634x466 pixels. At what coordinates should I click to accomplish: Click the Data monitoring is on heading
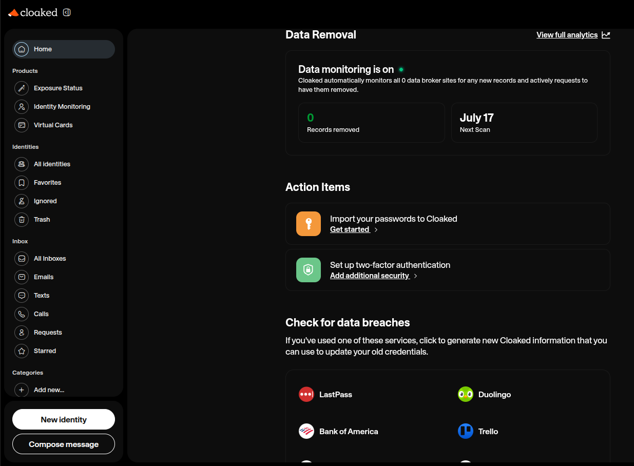(346, 69)
